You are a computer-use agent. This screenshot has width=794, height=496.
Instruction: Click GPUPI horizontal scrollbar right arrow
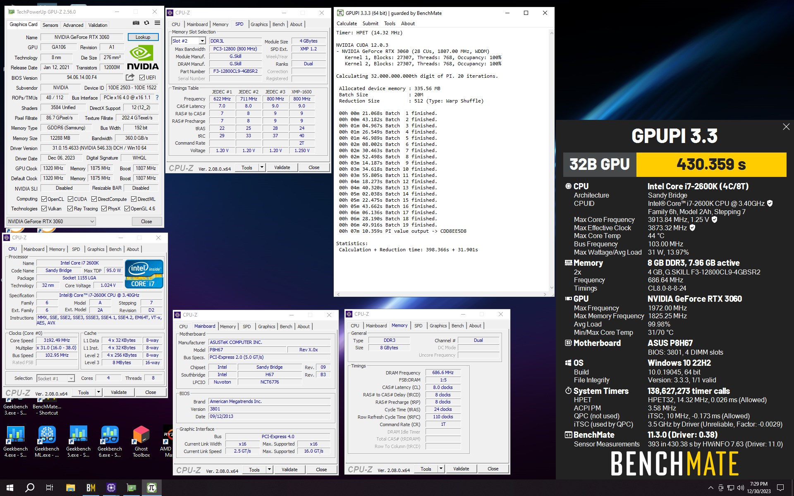click(x=545, y=294)
